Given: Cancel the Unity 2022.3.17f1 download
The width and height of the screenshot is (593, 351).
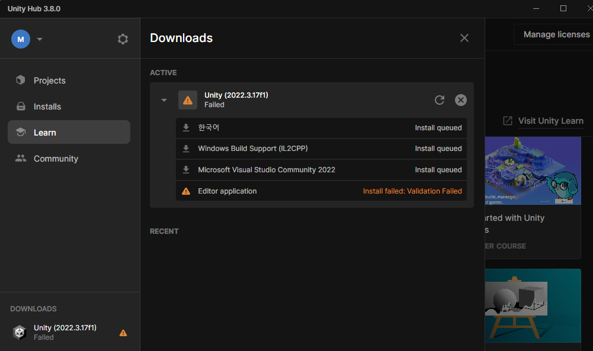Looking at the screenshot, I should (461, 100).
